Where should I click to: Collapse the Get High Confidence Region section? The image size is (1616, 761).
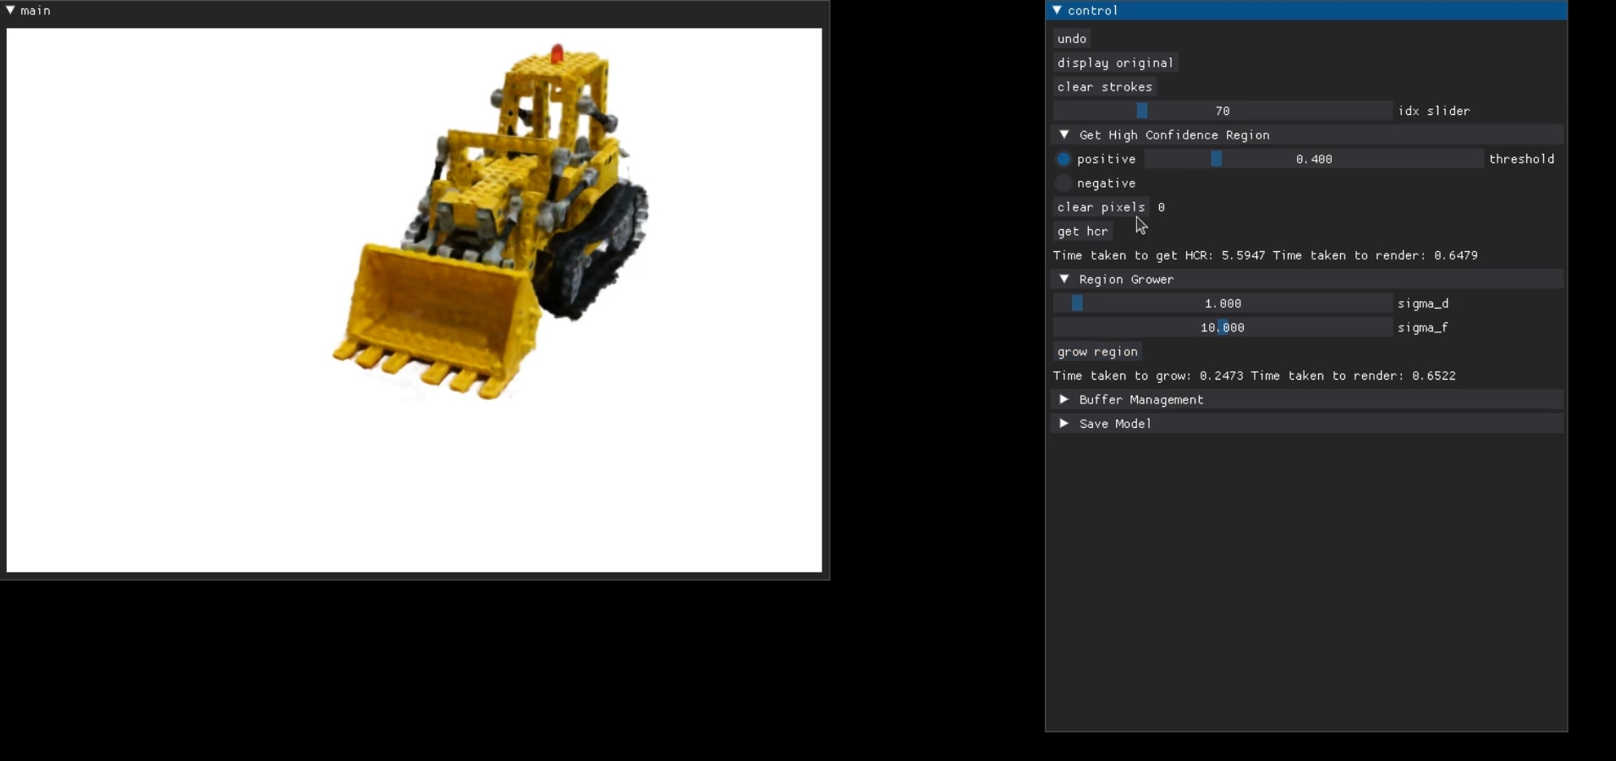(1064, 135)
